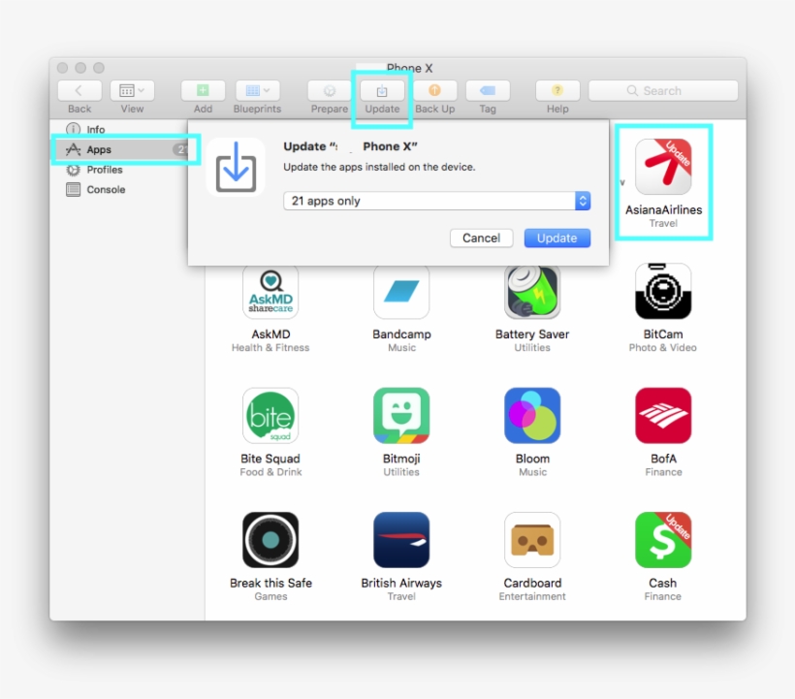Open the '21 apps only' popup menu
Image resolution: width=795 pixels, height=699 pixels.
437,202
